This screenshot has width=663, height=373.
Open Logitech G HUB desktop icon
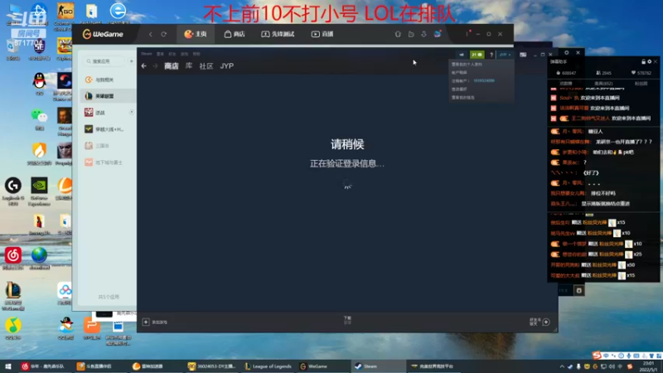(x=13, y=191)
